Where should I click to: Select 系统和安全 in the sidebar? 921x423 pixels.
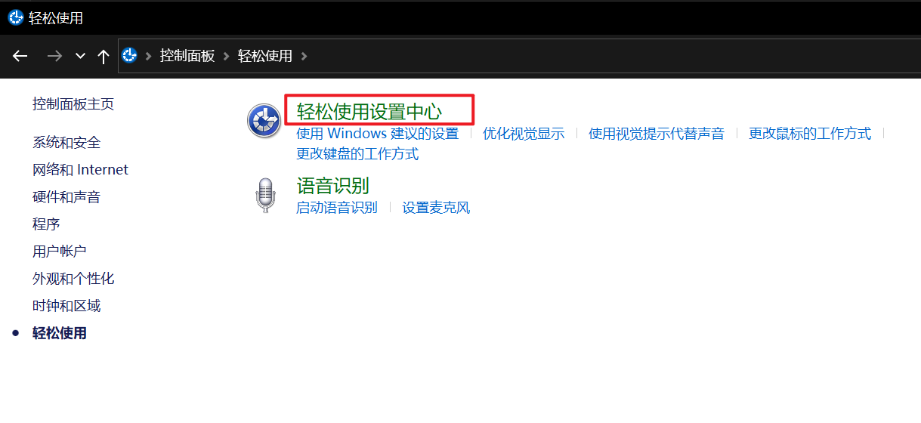pos(66,143)
